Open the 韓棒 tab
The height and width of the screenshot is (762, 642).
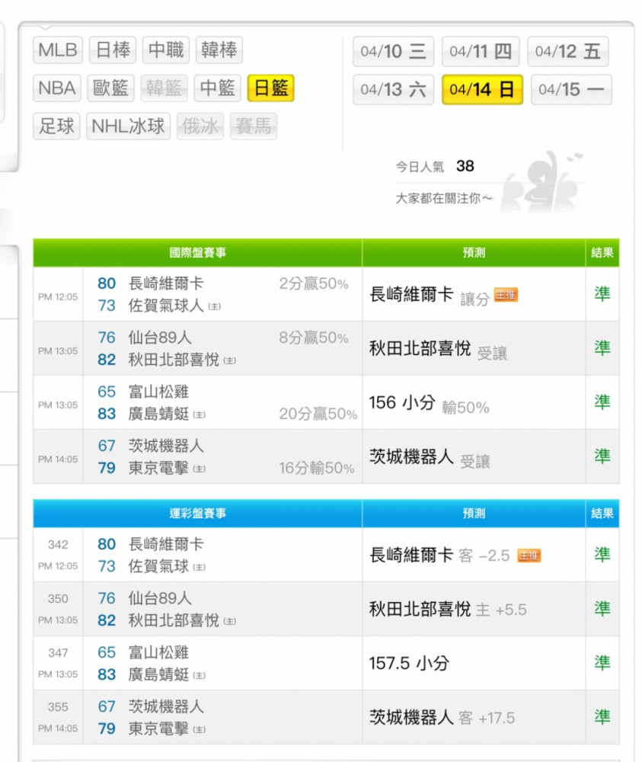click(219, 50)
